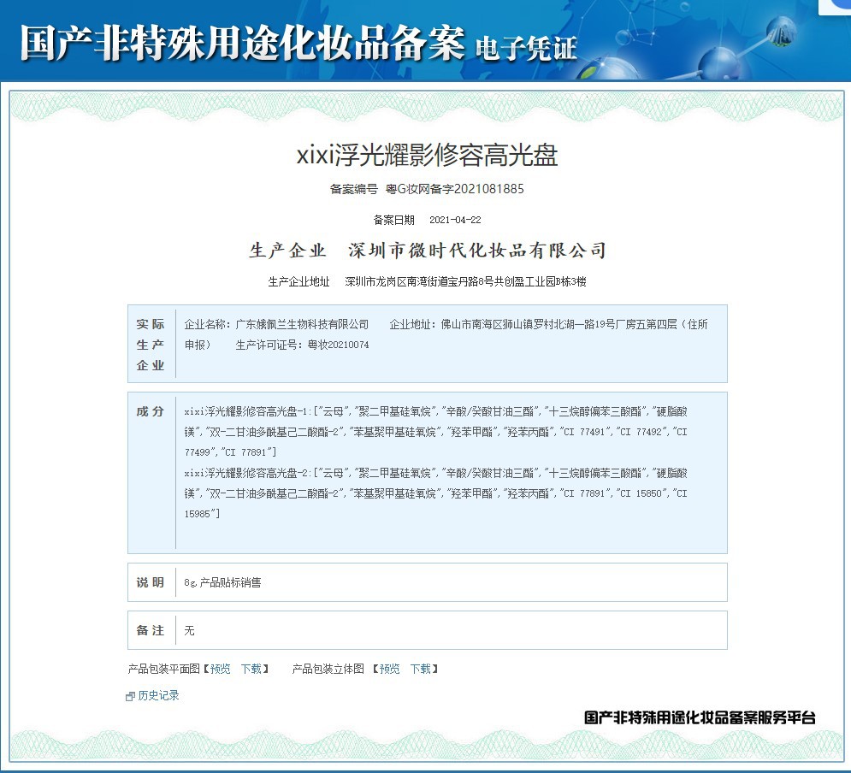Open the 历史记录 link
Image resolution: width=851 pixels, height=773 pixels.
coord(158,695)
